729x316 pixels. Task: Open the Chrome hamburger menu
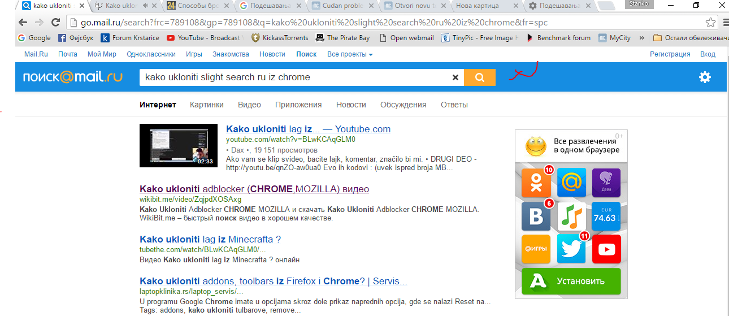[x=726, y=23]
